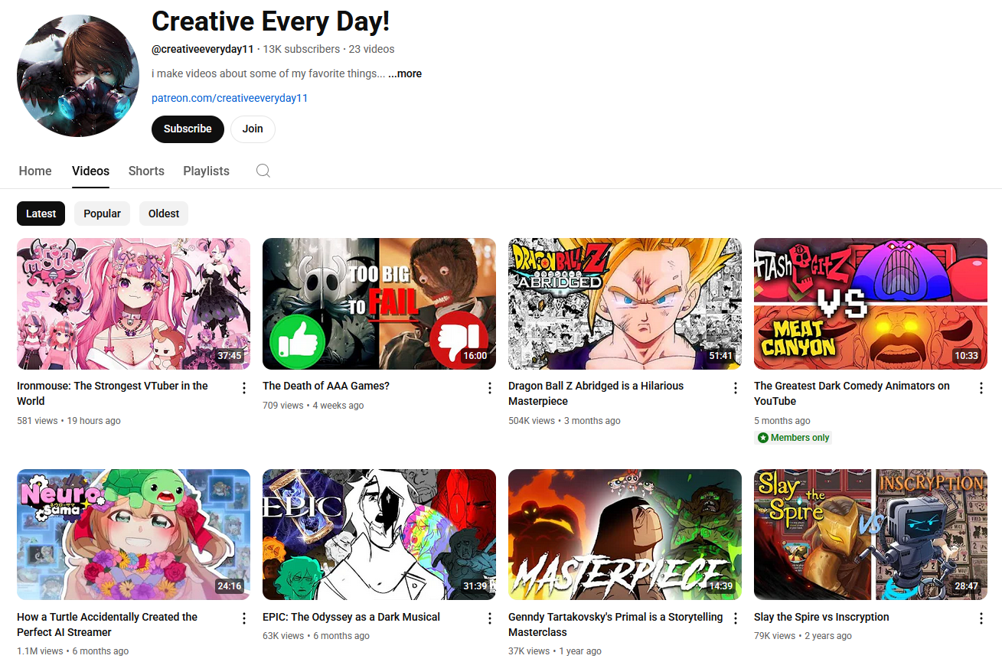This screenshot has height=662, width=1002.
Task: Open the EPIC musical video thumbnail
Action: [x=379, y=534]
